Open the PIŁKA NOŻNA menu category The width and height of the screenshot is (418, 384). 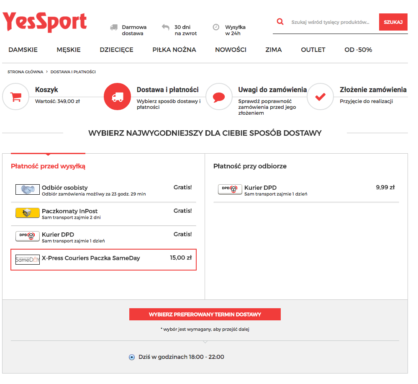coord(174,50)
